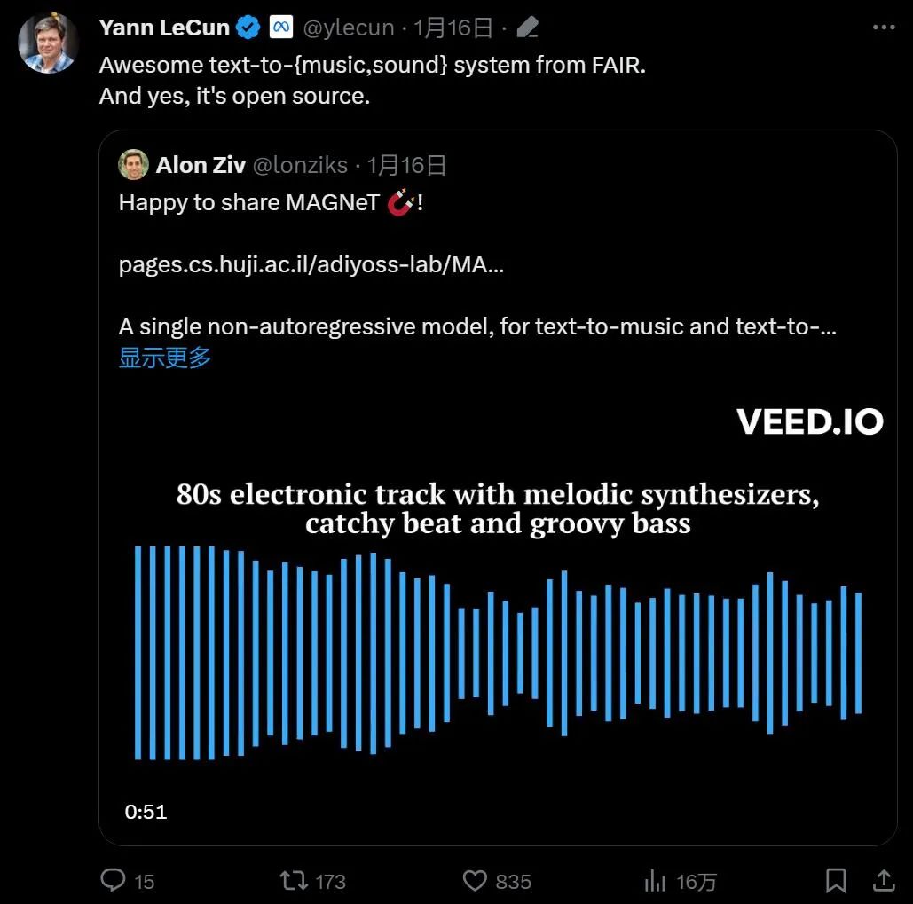913x904 pixels.
Task: Open Yann LeCun's profile avatar
Action: (48, 43)
